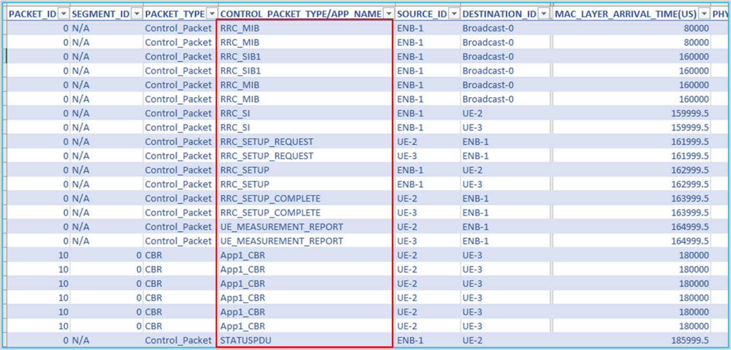Open MAC_LAYER_ARRIVAL_TIME(US) filter dropdown
Image resolution: width=731 pixels, height=350 pixels.
(704, 14)
